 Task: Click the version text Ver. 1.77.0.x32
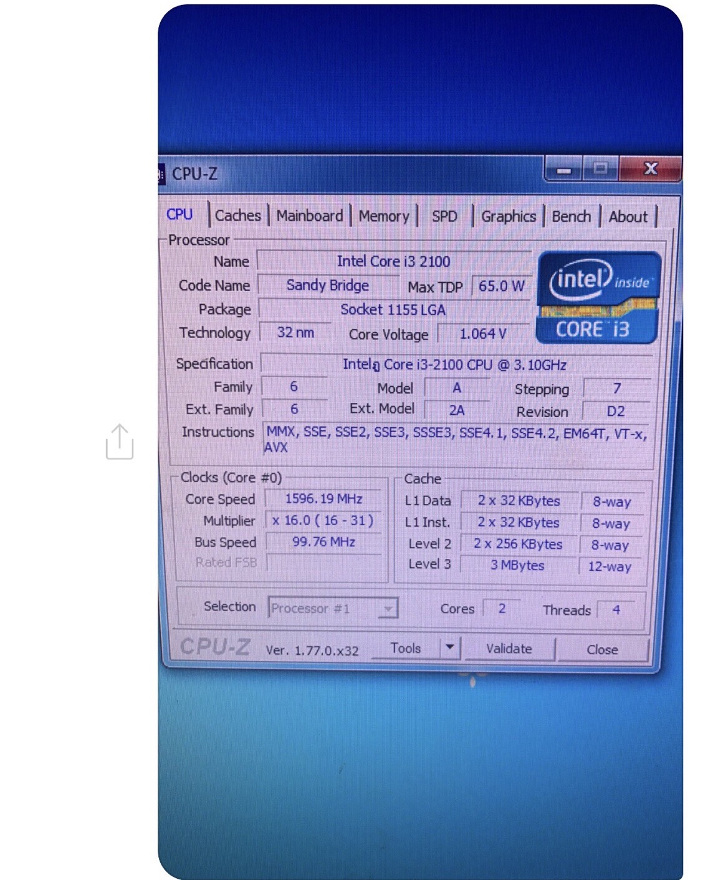[312, 650]
